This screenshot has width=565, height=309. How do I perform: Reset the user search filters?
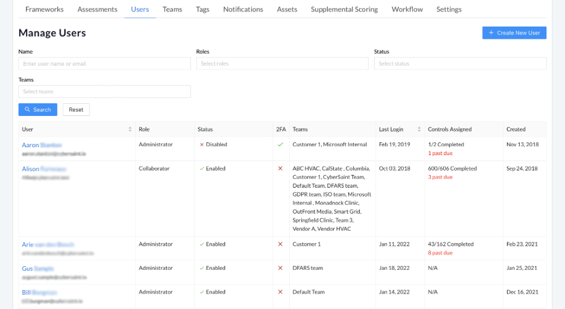76,110
